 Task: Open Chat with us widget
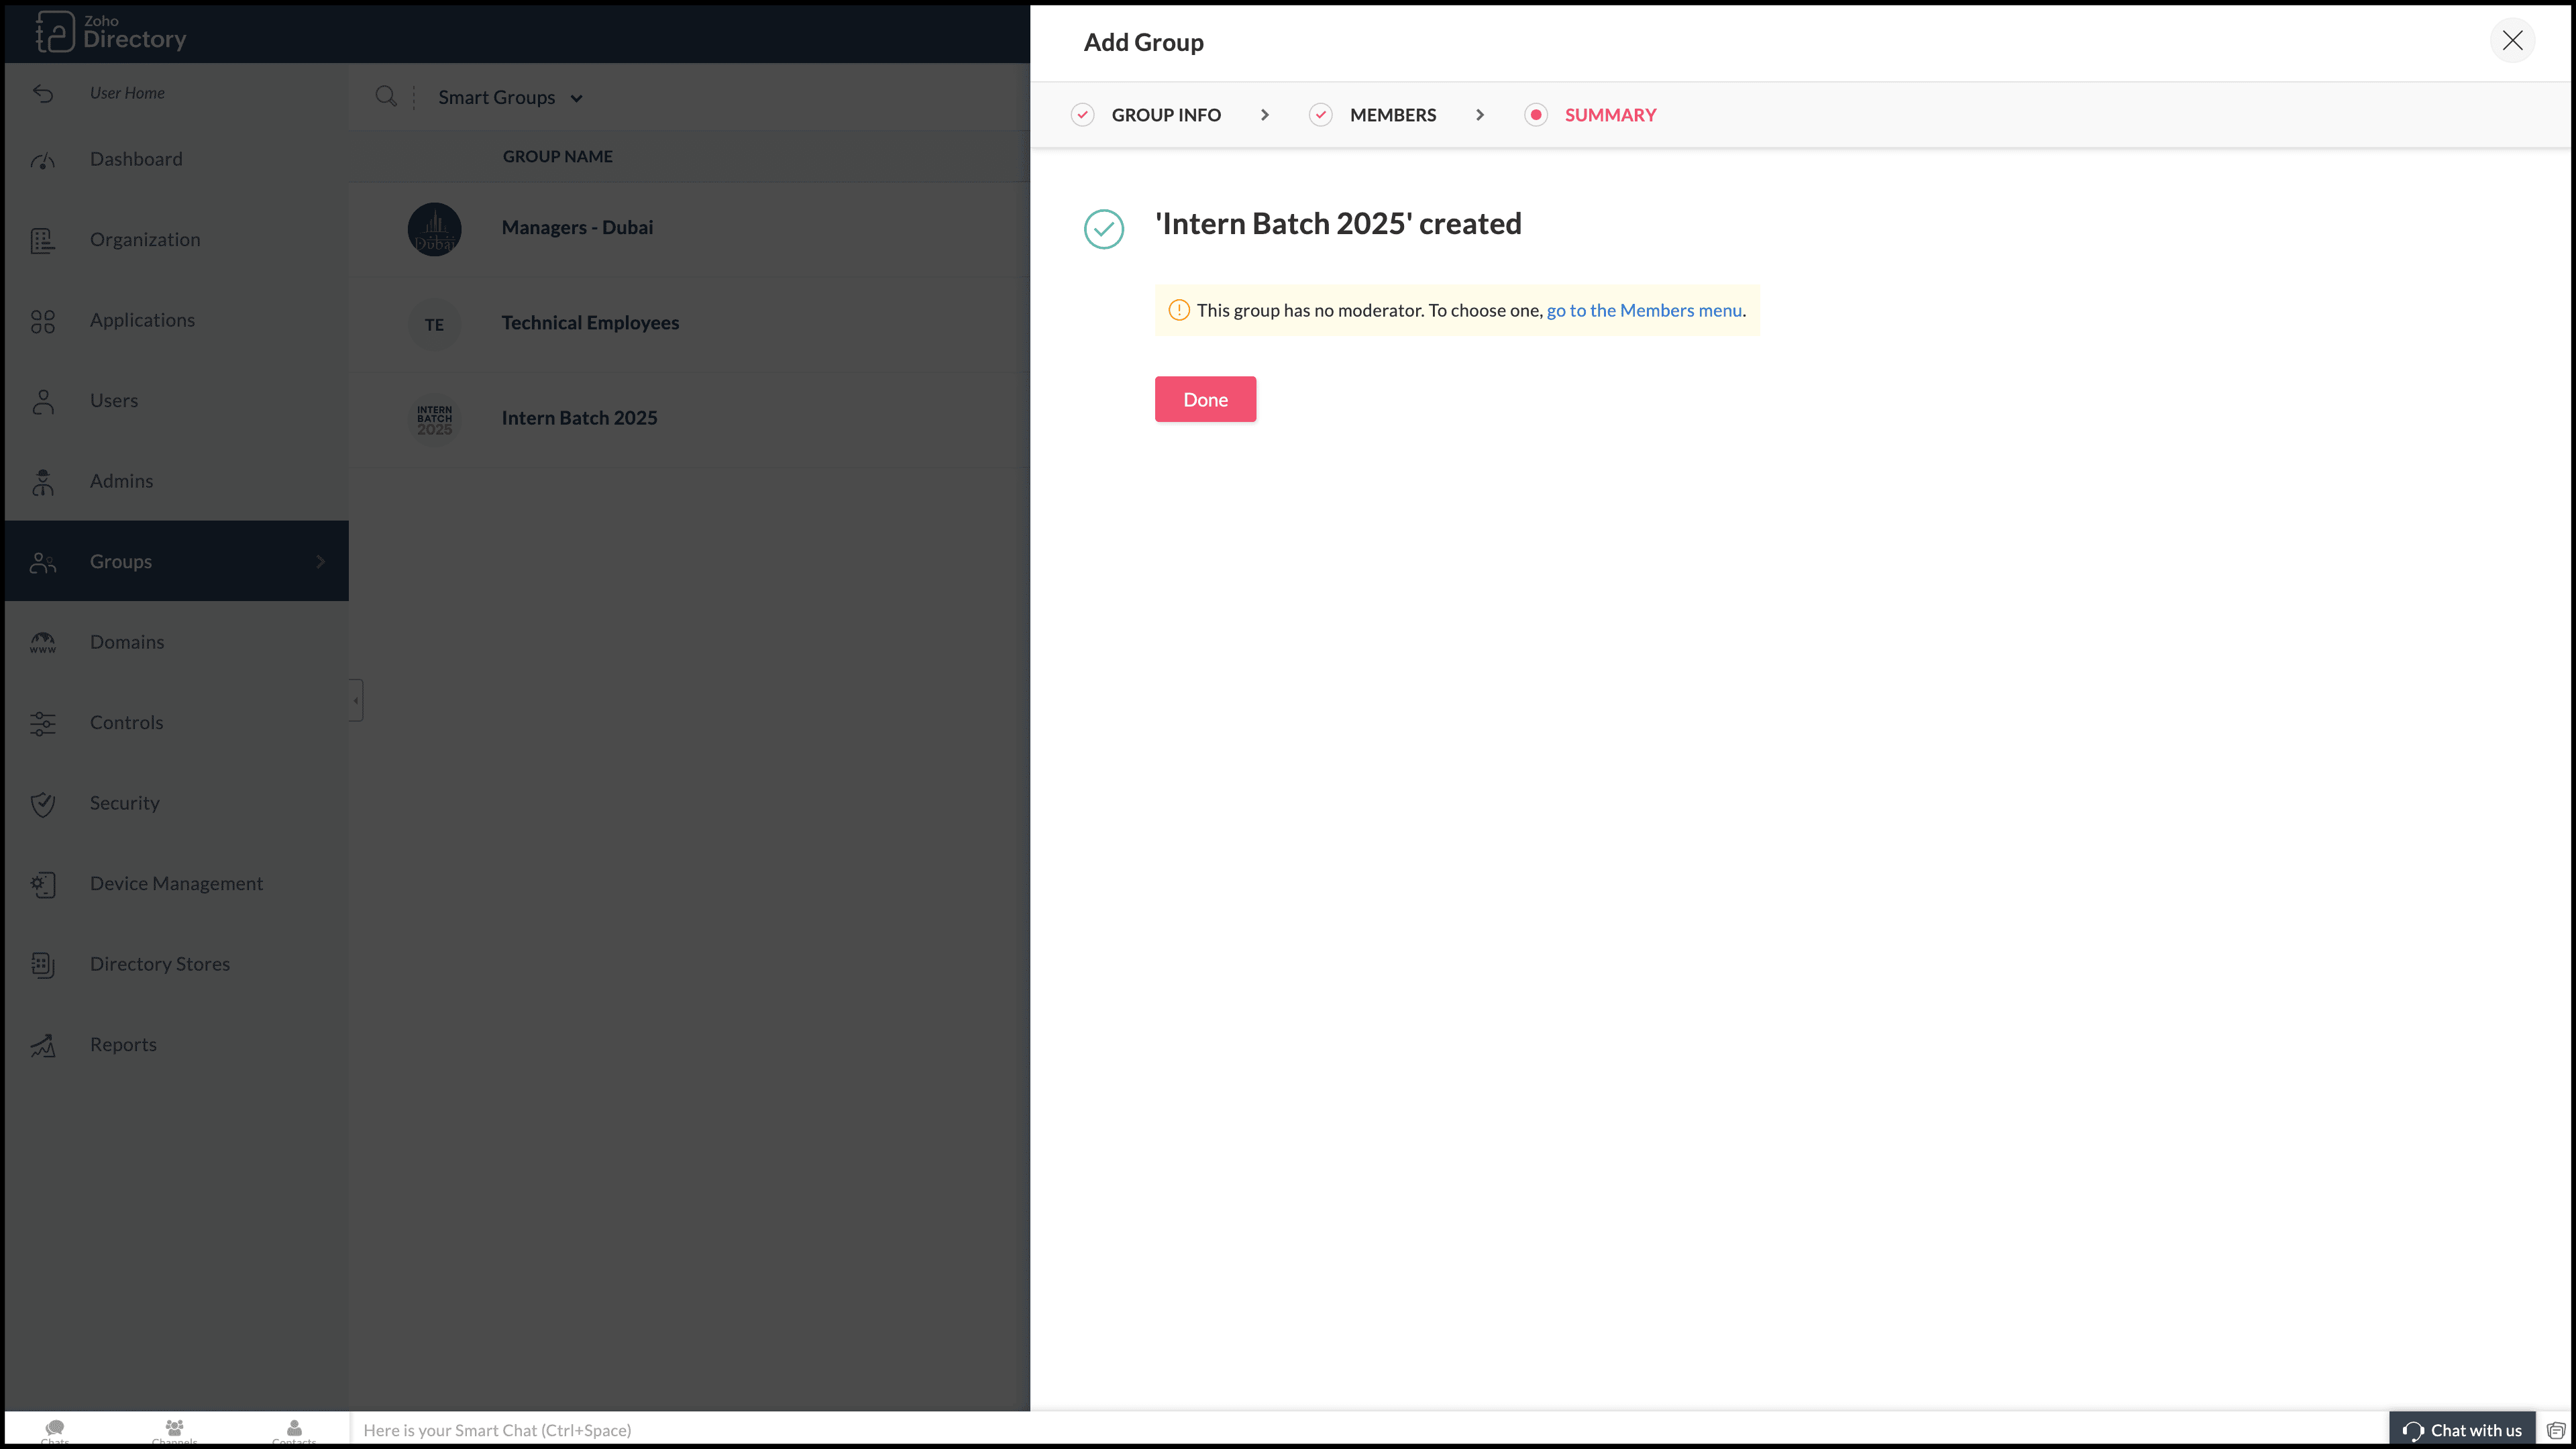click(x=2461, y=1430)
